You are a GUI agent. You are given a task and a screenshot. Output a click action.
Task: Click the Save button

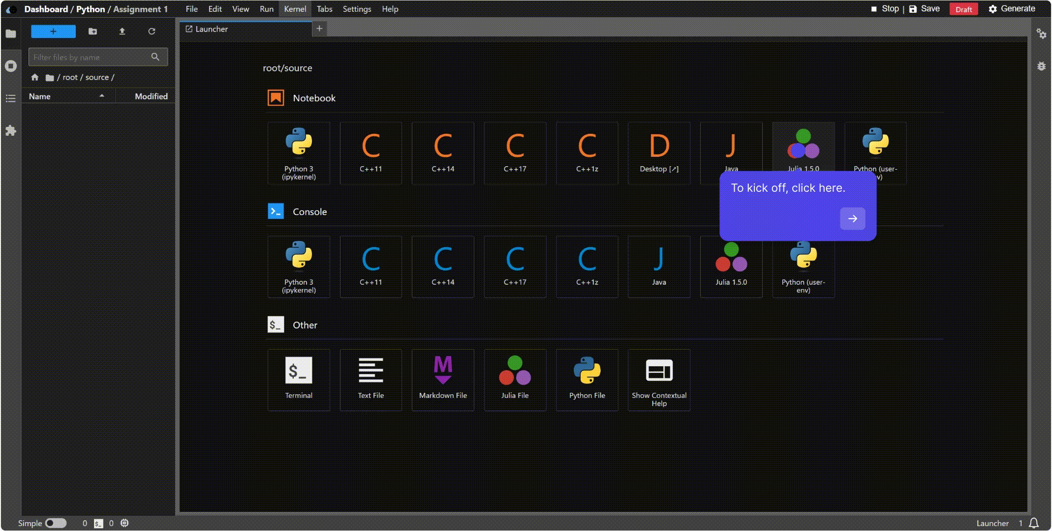(925, 9)
